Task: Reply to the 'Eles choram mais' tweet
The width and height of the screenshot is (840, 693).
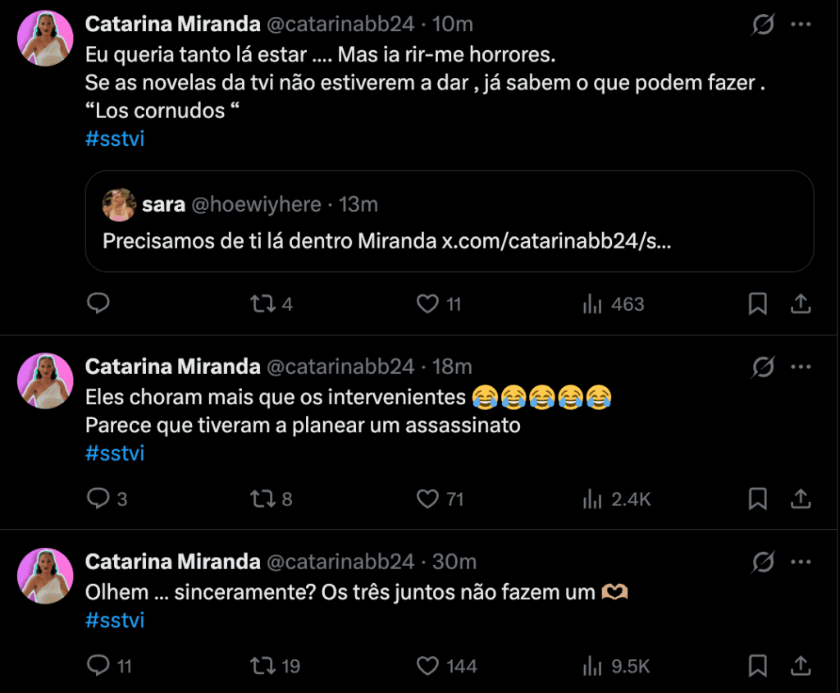Action: click(x=98, y=499)
